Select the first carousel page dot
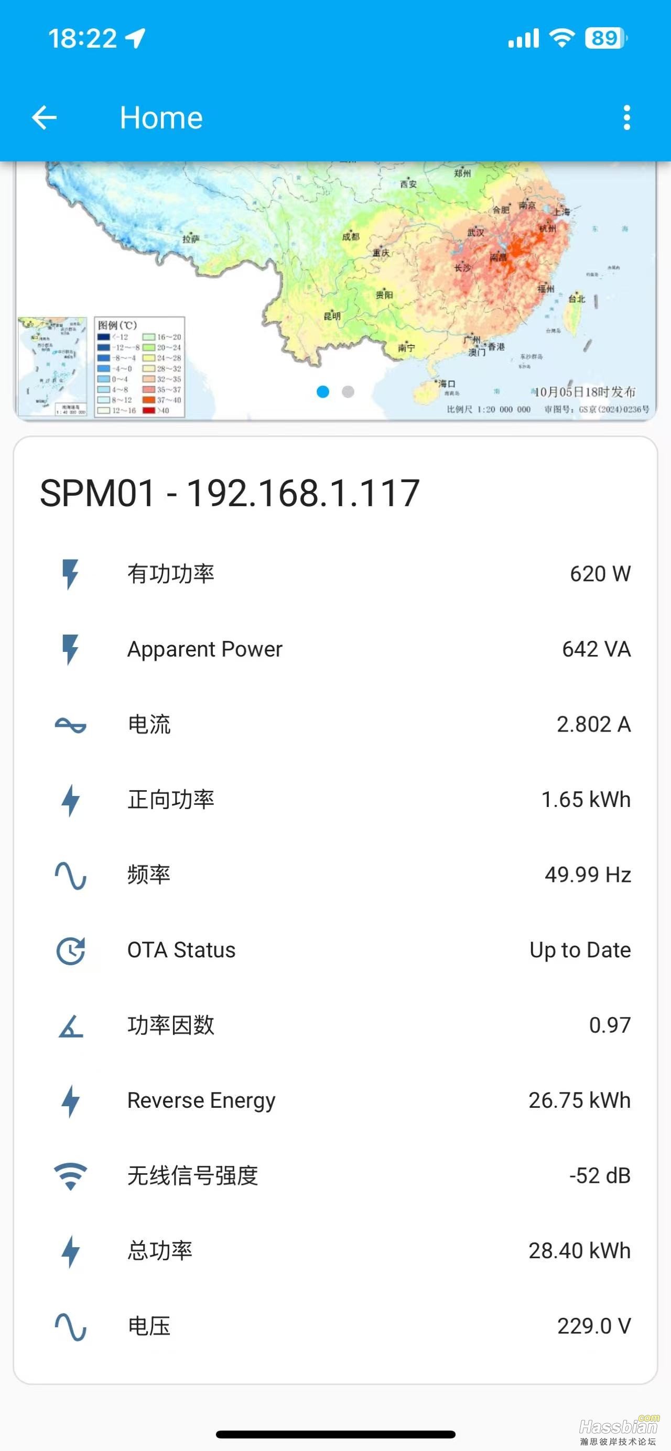 (x=323, y=391)
